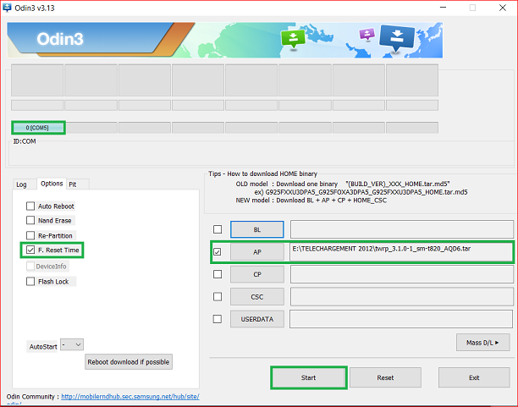The width and height of the screenshot is (518, 407).
Task: Click Reboot download if possible button
Action: 129,362
